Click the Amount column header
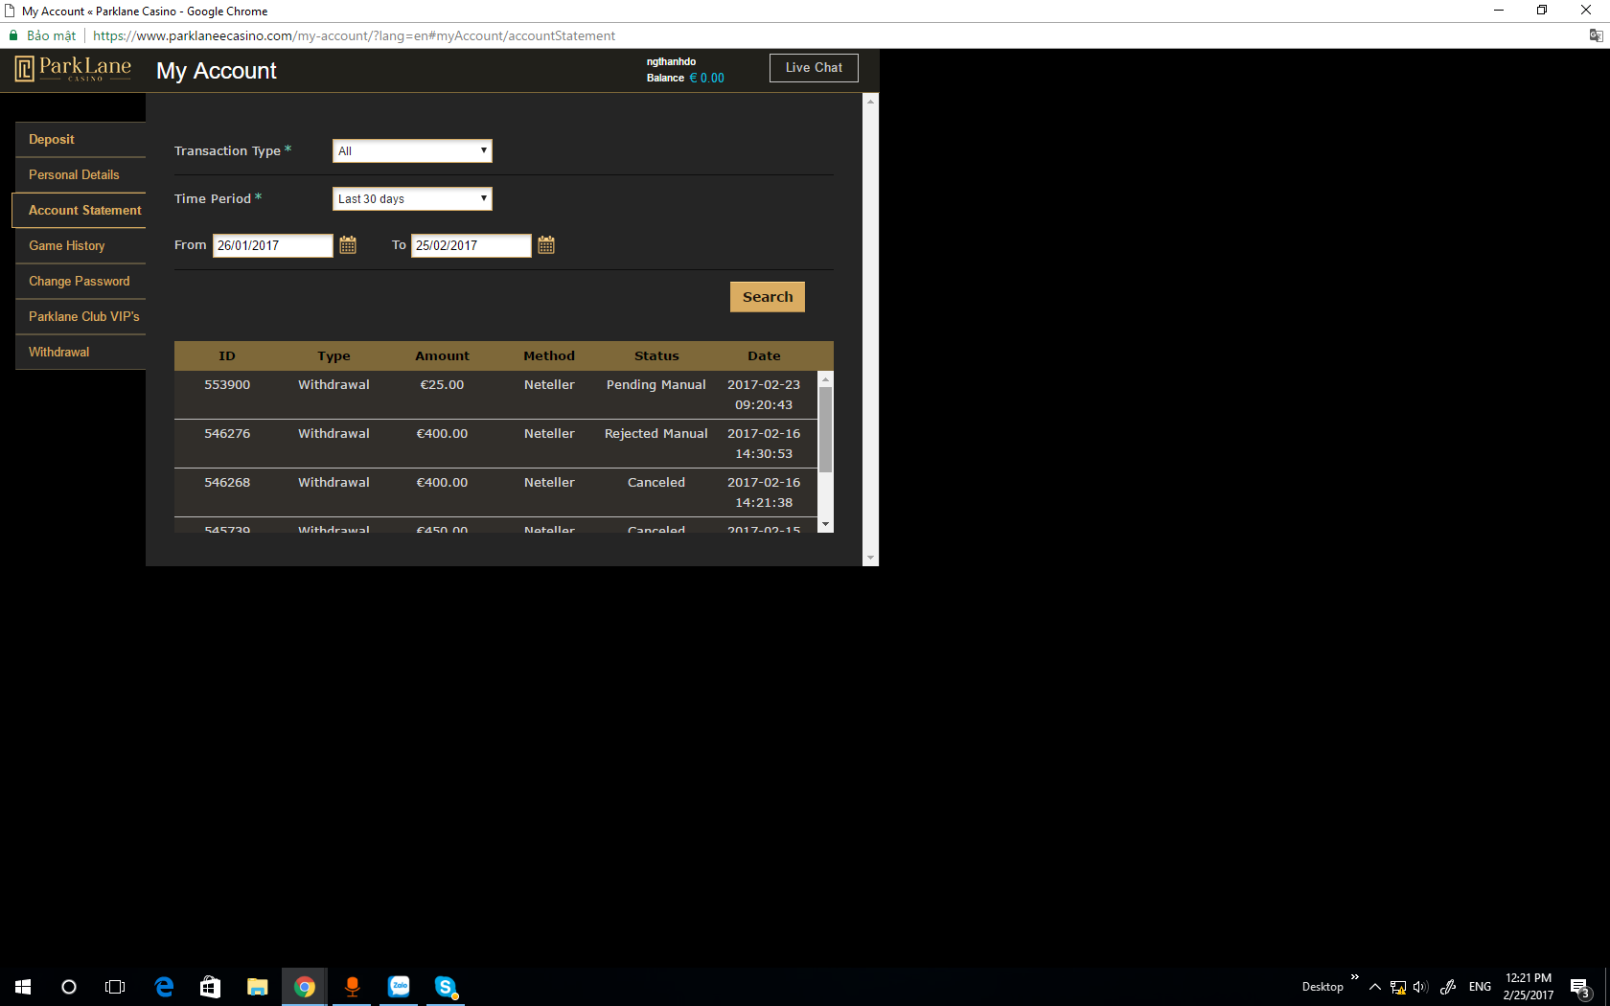The height and width of the screenshot is (1006, 1610). click(x=443, y=356)
